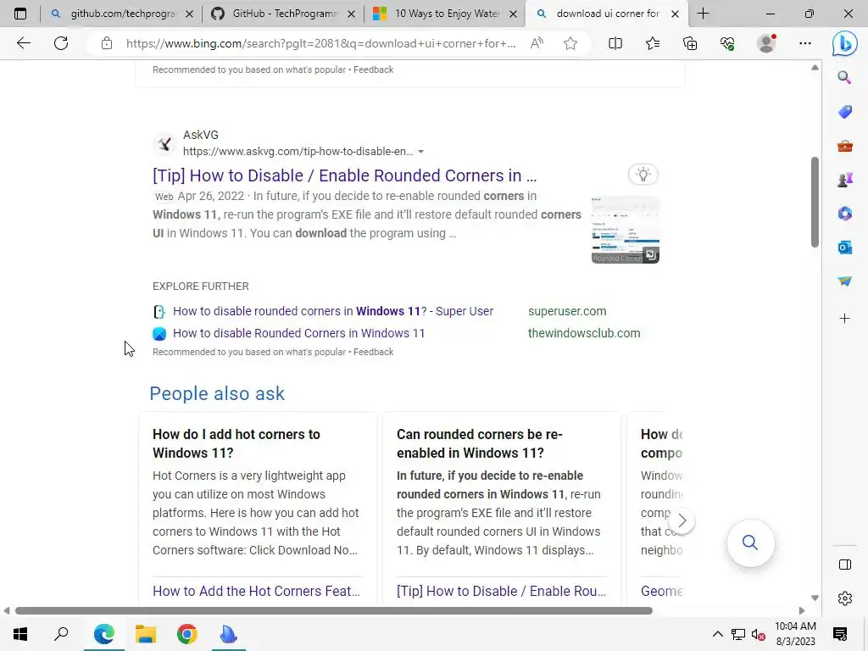Close the GitHub - TechProgramm tab
The width and height of the screenshot is (868, 651).
coord(351,14)
